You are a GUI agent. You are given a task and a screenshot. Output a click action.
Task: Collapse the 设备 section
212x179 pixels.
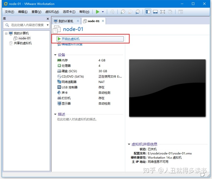tap(55, 55)
